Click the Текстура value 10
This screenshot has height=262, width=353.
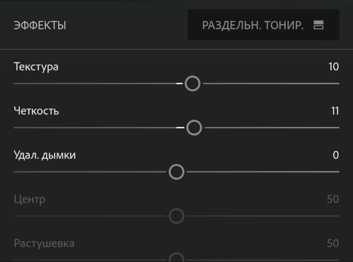333,67
